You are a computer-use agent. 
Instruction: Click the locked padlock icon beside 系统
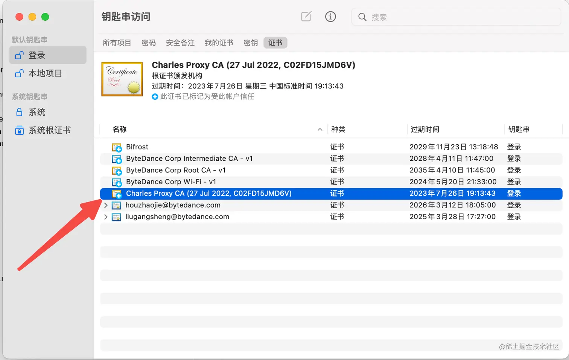[19, 112]
